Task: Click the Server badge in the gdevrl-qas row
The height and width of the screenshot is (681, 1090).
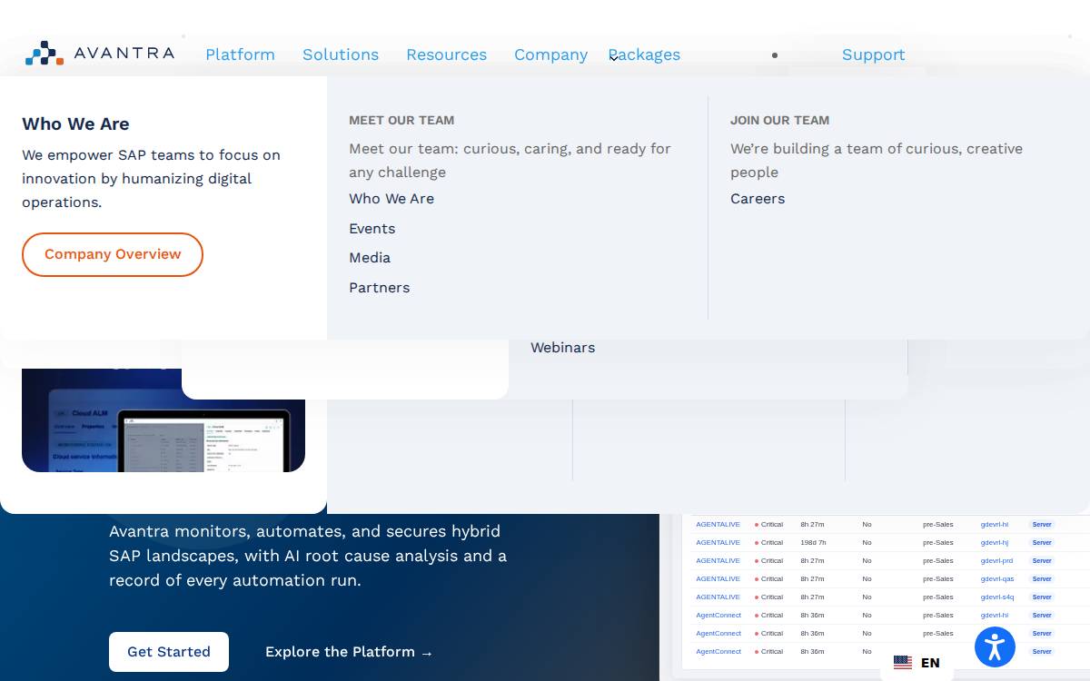Action: pyautogui.click(x=1041, y=578)
